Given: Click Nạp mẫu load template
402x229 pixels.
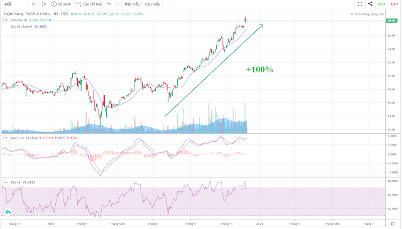Looking at the screenshot, I should click(x=132, y=4).
